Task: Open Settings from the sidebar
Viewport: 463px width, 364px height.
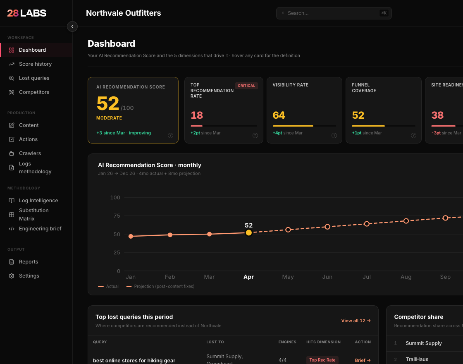Action: coord(36,276)
